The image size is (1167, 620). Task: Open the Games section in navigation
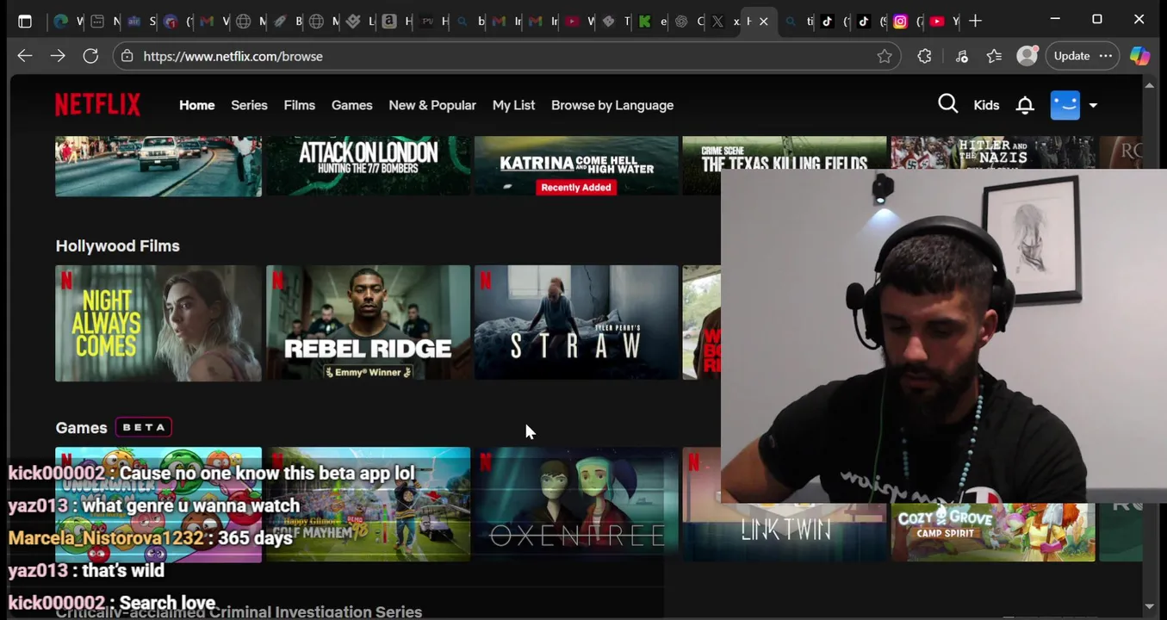pyautogui.click(x=352, y=105)
